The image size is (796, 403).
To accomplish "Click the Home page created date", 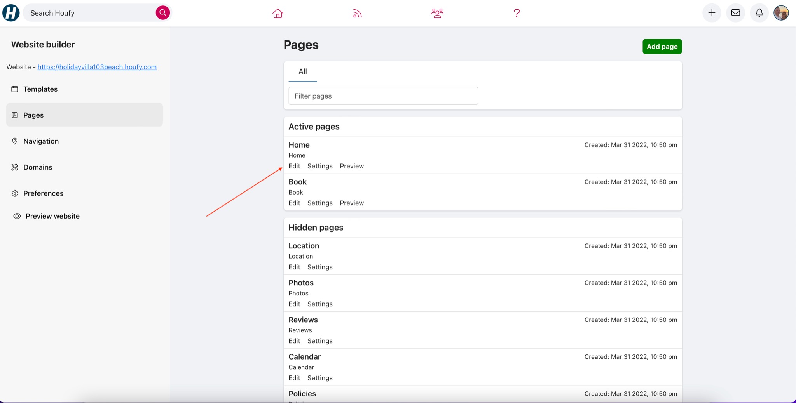I will 630,145.
